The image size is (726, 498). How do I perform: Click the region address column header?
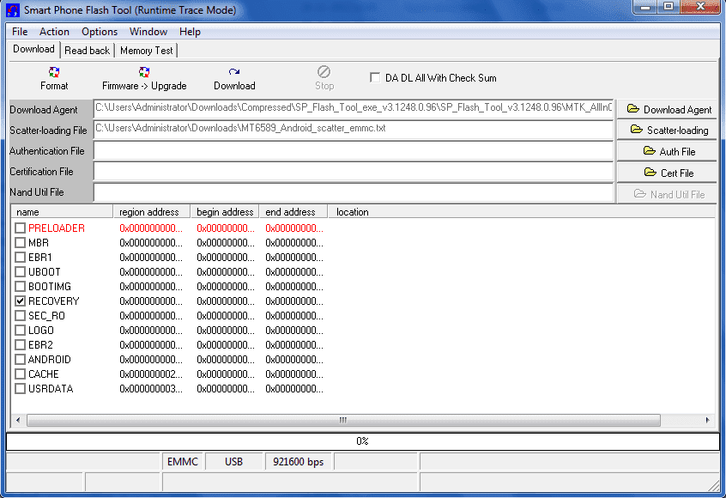point(152,212)
